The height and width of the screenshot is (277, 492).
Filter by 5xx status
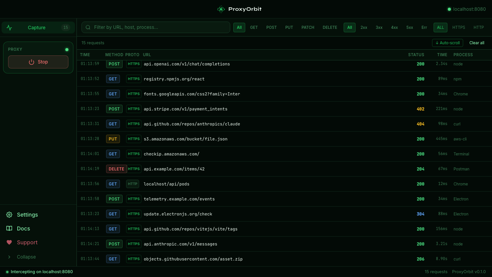tap(410, 27)
